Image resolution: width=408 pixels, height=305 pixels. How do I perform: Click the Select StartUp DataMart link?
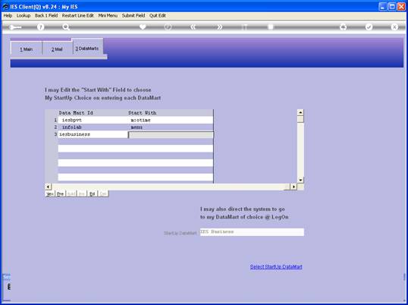click(276, 267)
